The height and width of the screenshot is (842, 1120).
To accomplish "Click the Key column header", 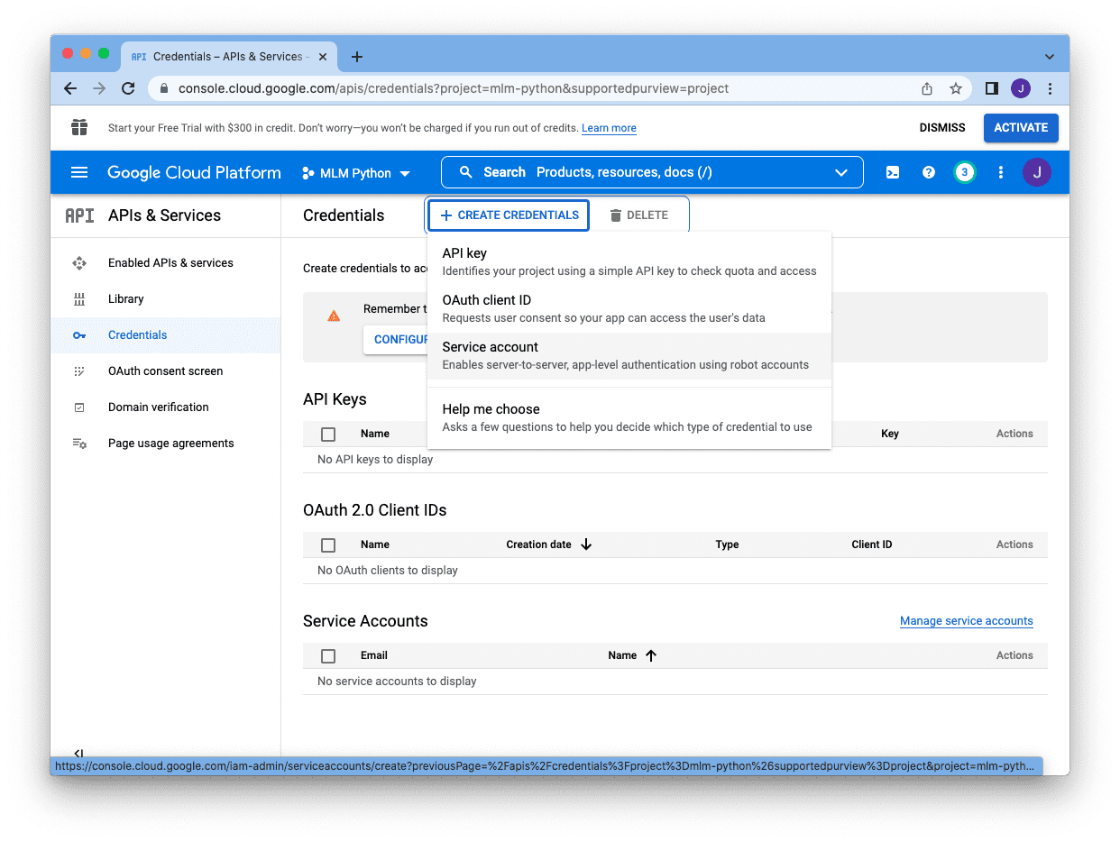I will (890, 434).
